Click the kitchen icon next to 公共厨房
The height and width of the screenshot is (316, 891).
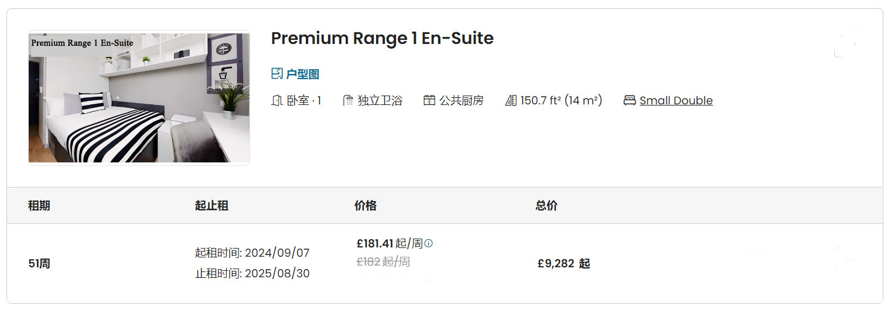429,100
